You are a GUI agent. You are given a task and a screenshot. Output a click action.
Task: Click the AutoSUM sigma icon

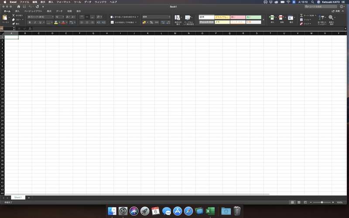301,15
